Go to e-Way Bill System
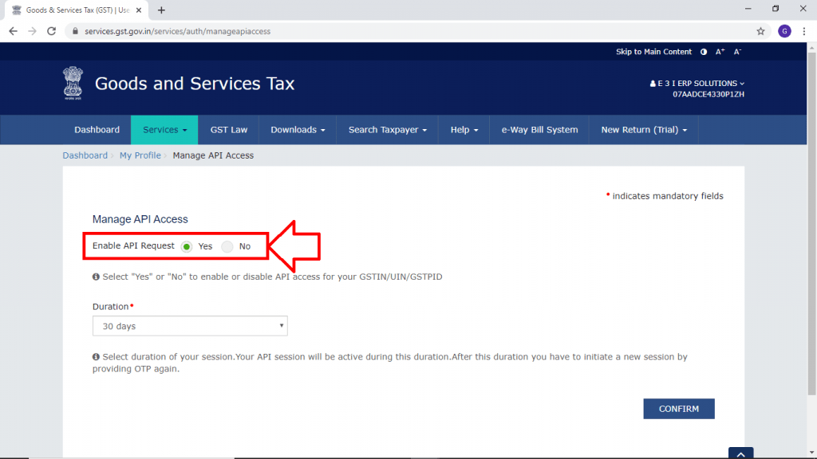 (x=539, y=130)
